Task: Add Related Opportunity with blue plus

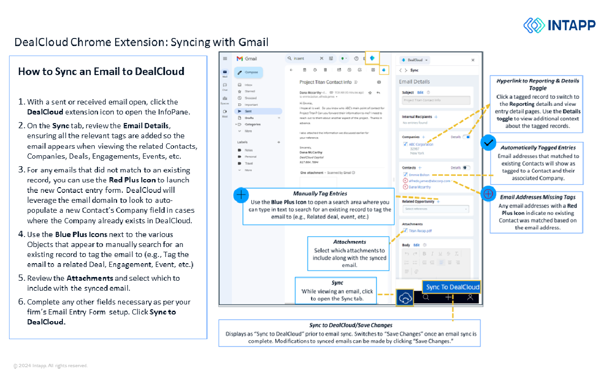Action: pyautogui.click(x=438, y=201)
